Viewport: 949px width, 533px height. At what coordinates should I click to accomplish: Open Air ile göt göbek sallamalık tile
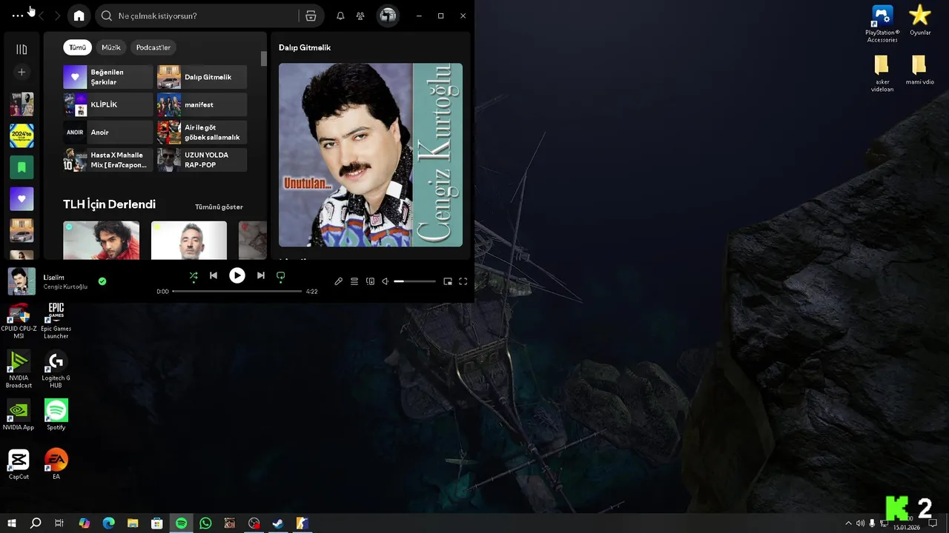click(x=202, y=133)
